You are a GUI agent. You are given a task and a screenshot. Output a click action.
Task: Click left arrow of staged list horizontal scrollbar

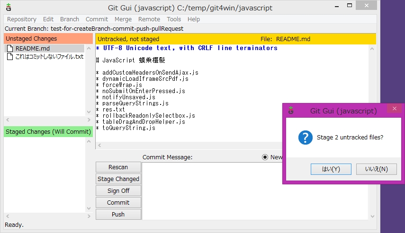8,216
